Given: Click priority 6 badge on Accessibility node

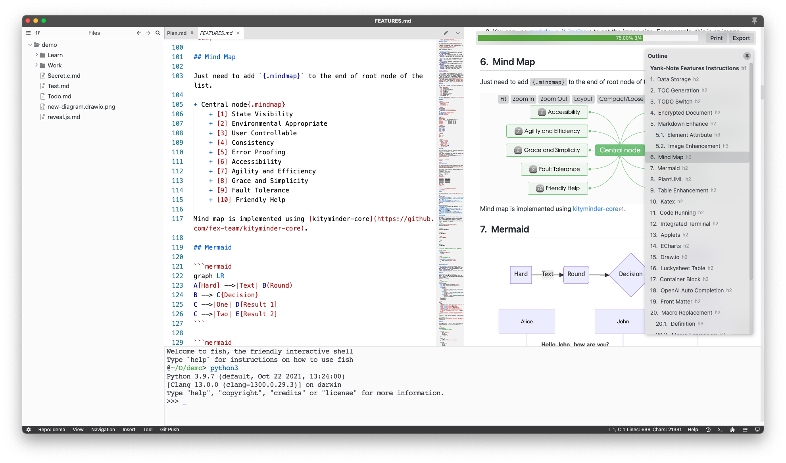Looking at the screenshot, I should (x=542, y=112).
